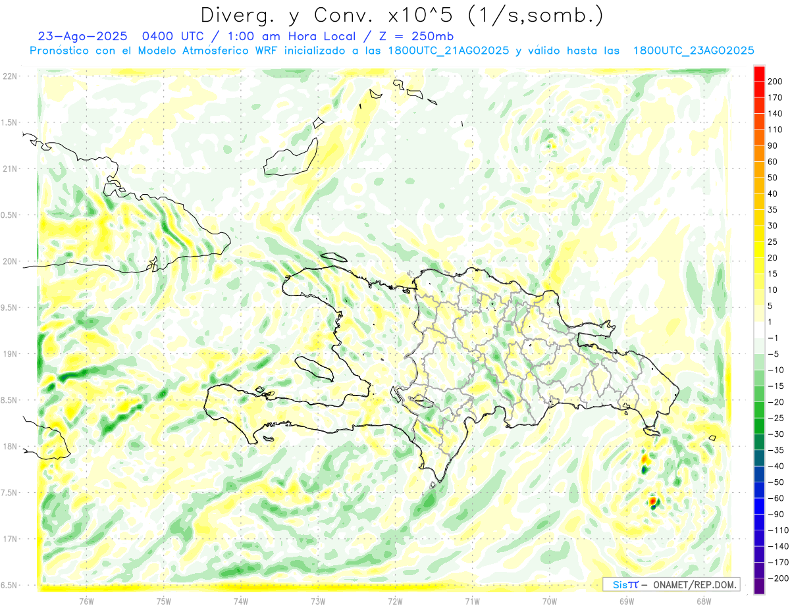Click the "1.5N" latitude label
Image resolution: width=790 pixels, height=610 pixels.
[10, 122]
